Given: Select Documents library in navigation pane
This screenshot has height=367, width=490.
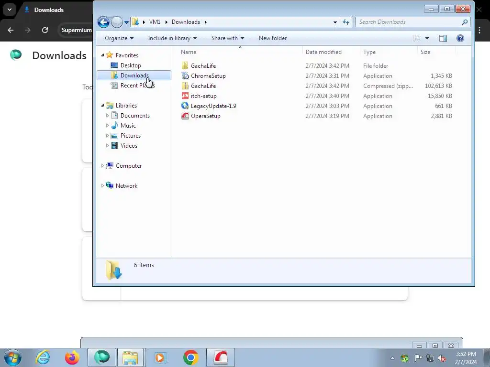Looking at the screenshot, I should pyautogui.click(x=135, y=116).
